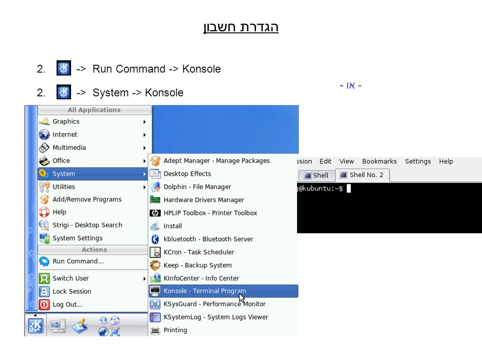Click the computer icon in the bottom panel
The width and height of the screenshot is (482, 362).
[58, 326]
